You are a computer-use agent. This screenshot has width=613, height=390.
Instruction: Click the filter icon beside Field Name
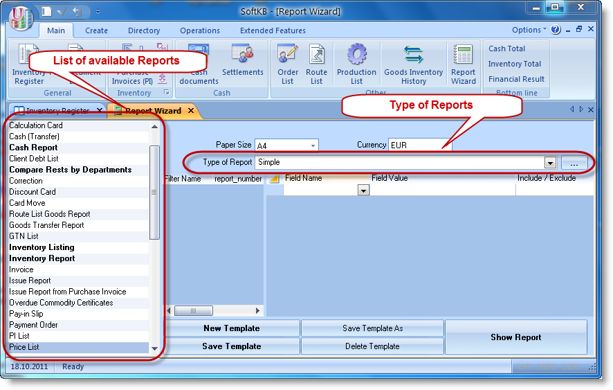click(x=275, y=179)
